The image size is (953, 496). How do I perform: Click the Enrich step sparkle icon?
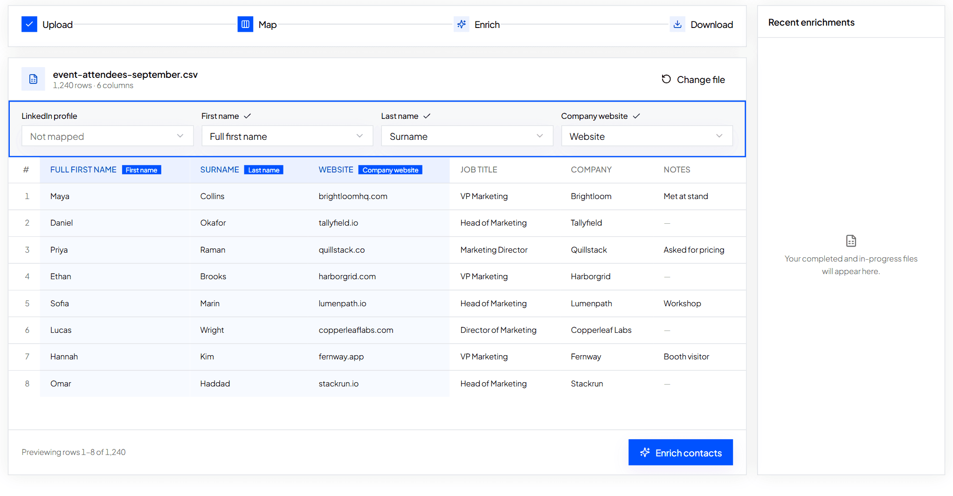pyautogui.click(x=462, y=24)
